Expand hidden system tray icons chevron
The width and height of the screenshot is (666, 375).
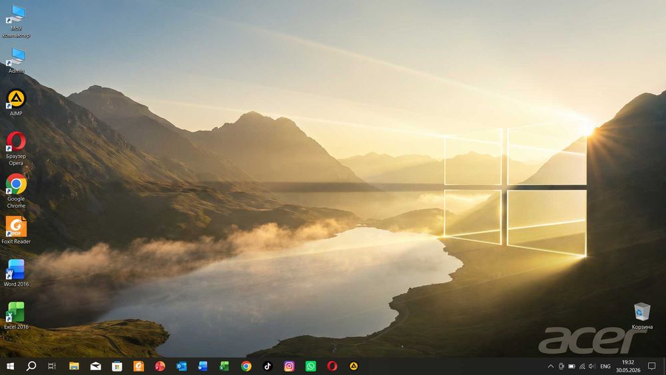[x=551, y=366]
